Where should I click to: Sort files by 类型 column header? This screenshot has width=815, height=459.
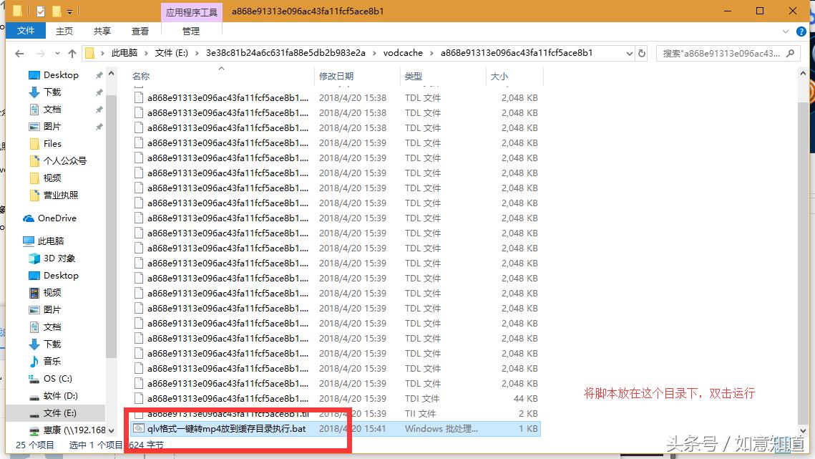coord(413,76)
